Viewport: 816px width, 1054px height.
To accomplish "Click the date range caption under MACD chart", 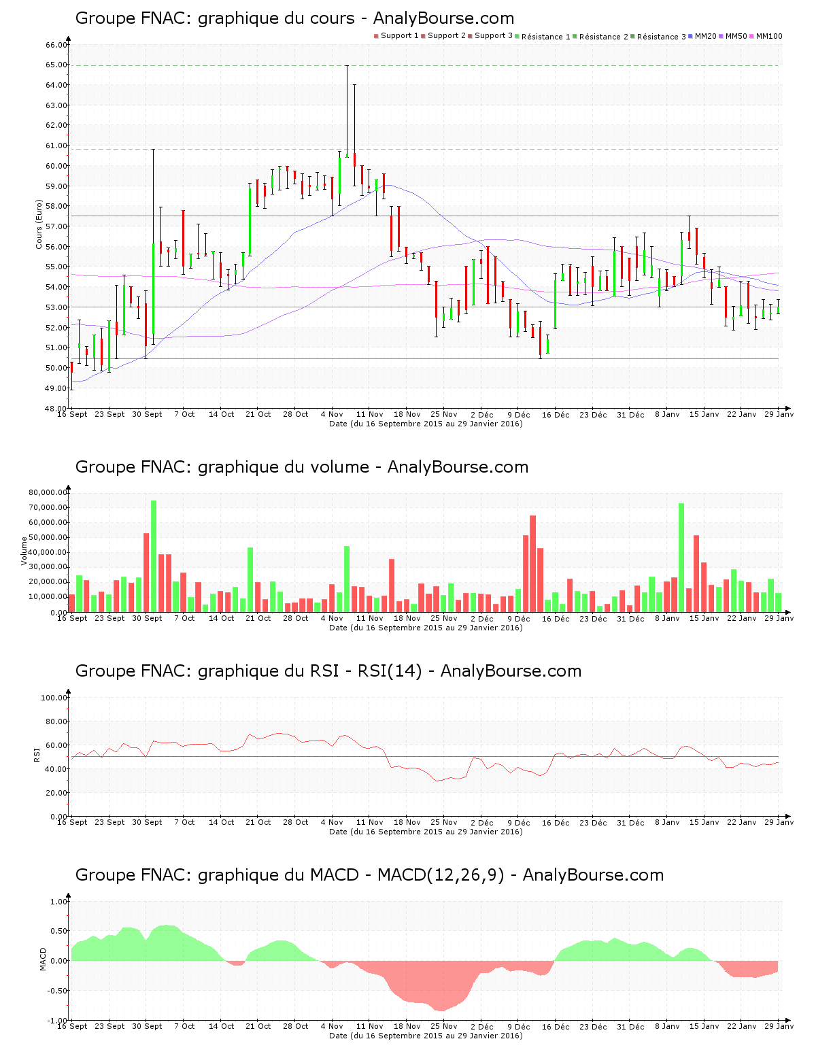I will point(426,1036).
